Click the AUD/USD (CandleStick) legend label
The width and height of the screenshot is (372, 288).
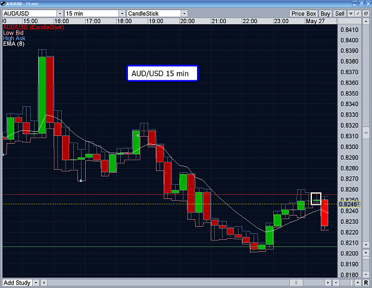[x=33, y=27]
